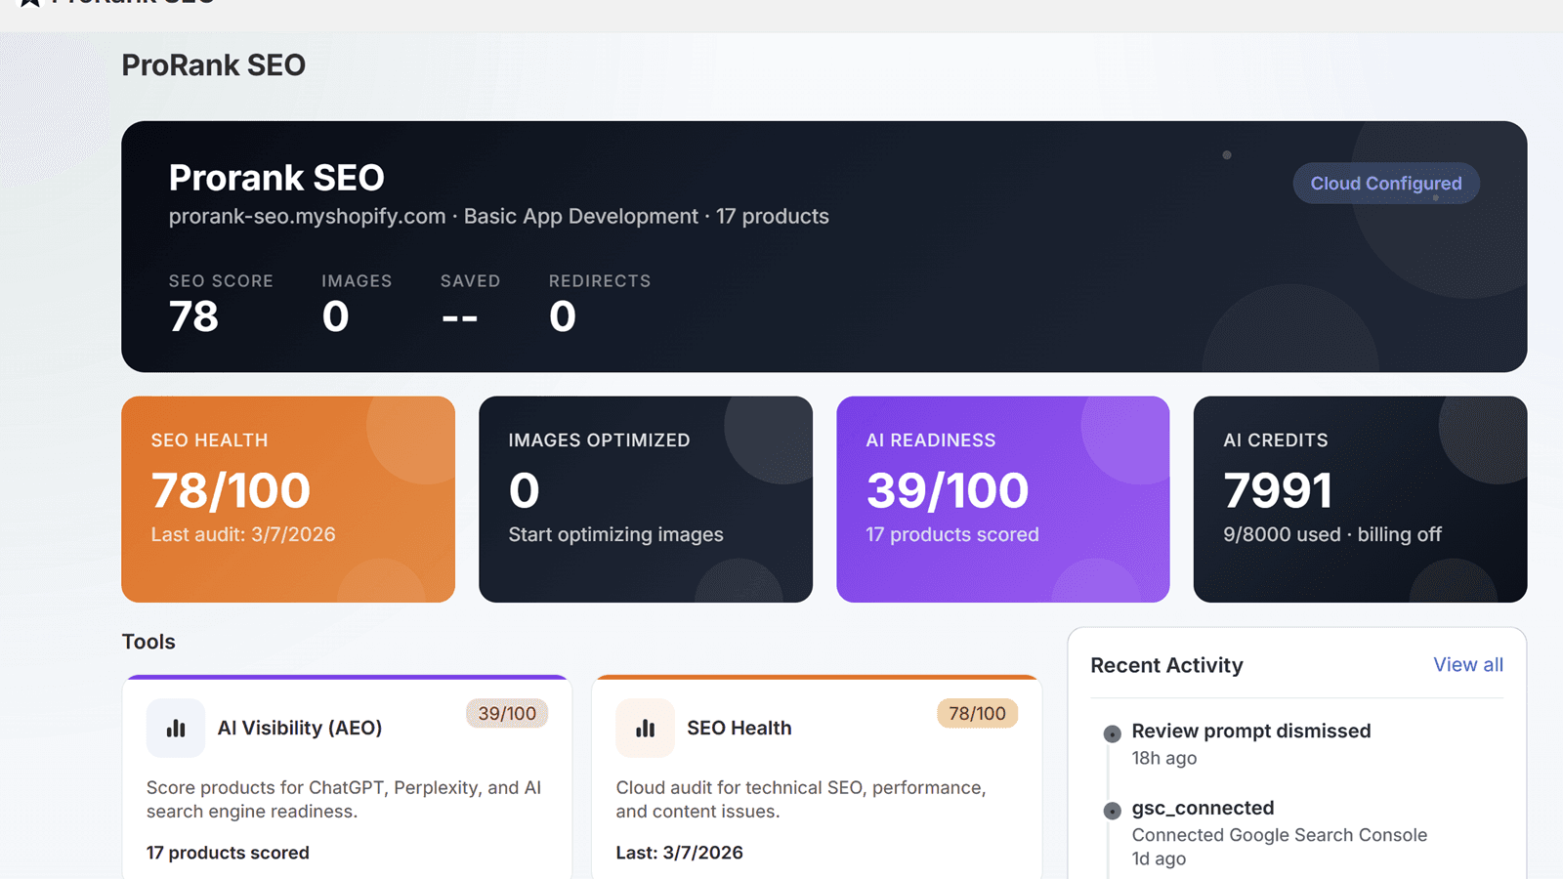Click '1d ago' timestamp
The height and width of the screenshot is (879, 1563).
1159,858
